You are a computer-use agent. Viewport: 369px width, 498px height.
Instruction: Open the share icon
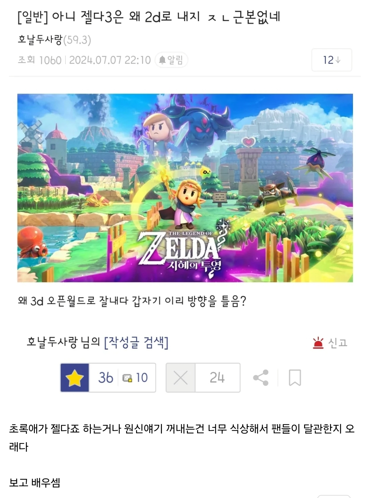click(x=261, y=378)
